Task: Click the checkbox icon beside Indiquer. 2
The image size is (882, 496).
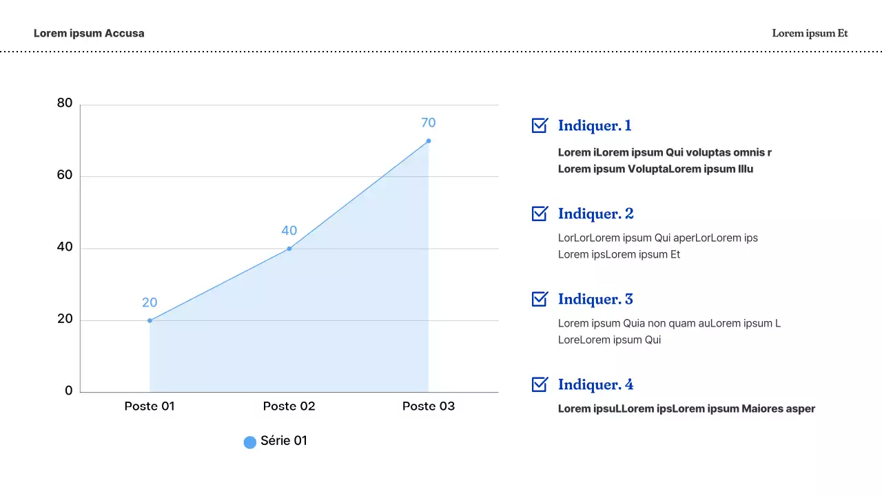Action: click(x=540, y=214)
